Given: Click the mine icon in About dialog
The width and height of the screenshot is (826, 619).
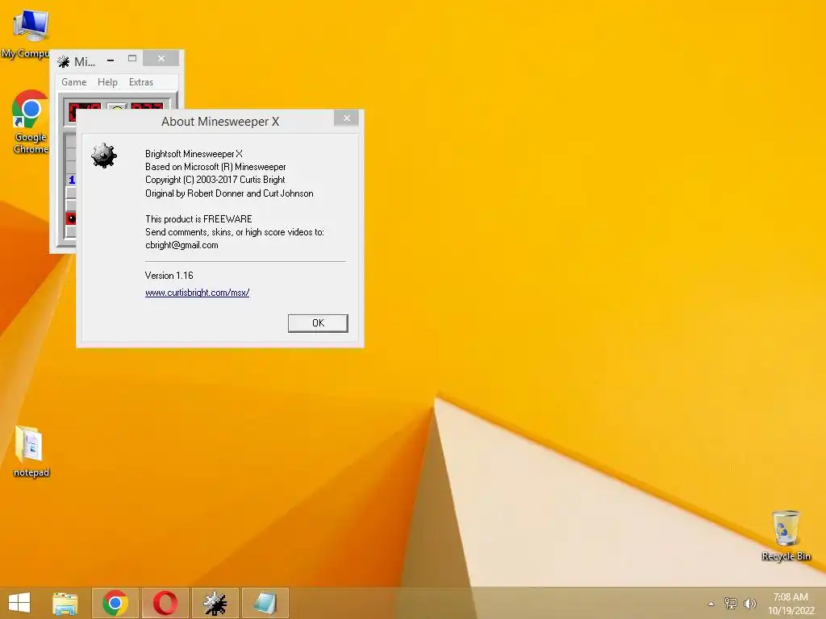Looking at the screenshot, I should (x=104, y=156).
